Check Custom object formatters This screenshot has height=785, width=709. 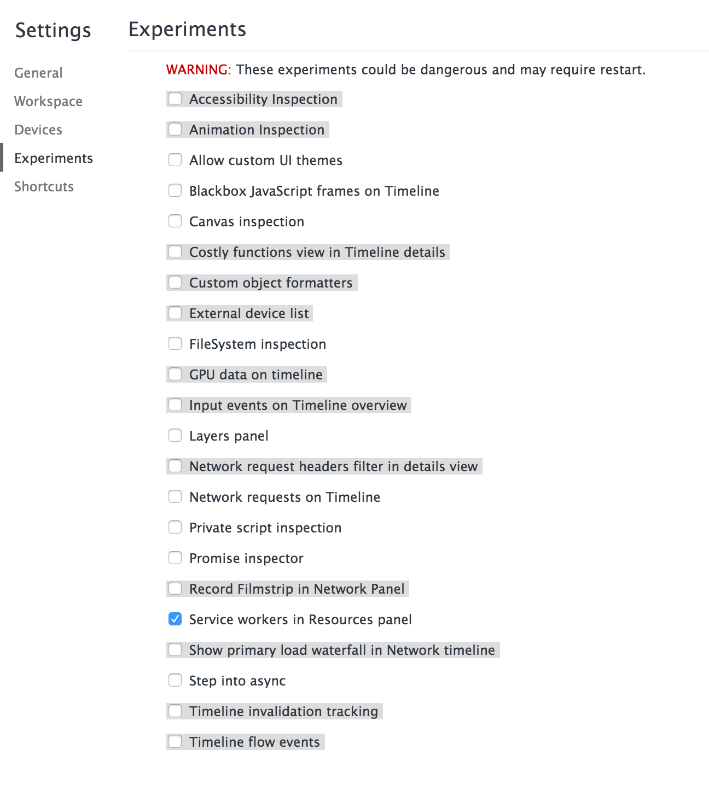[x=175, y=282]
